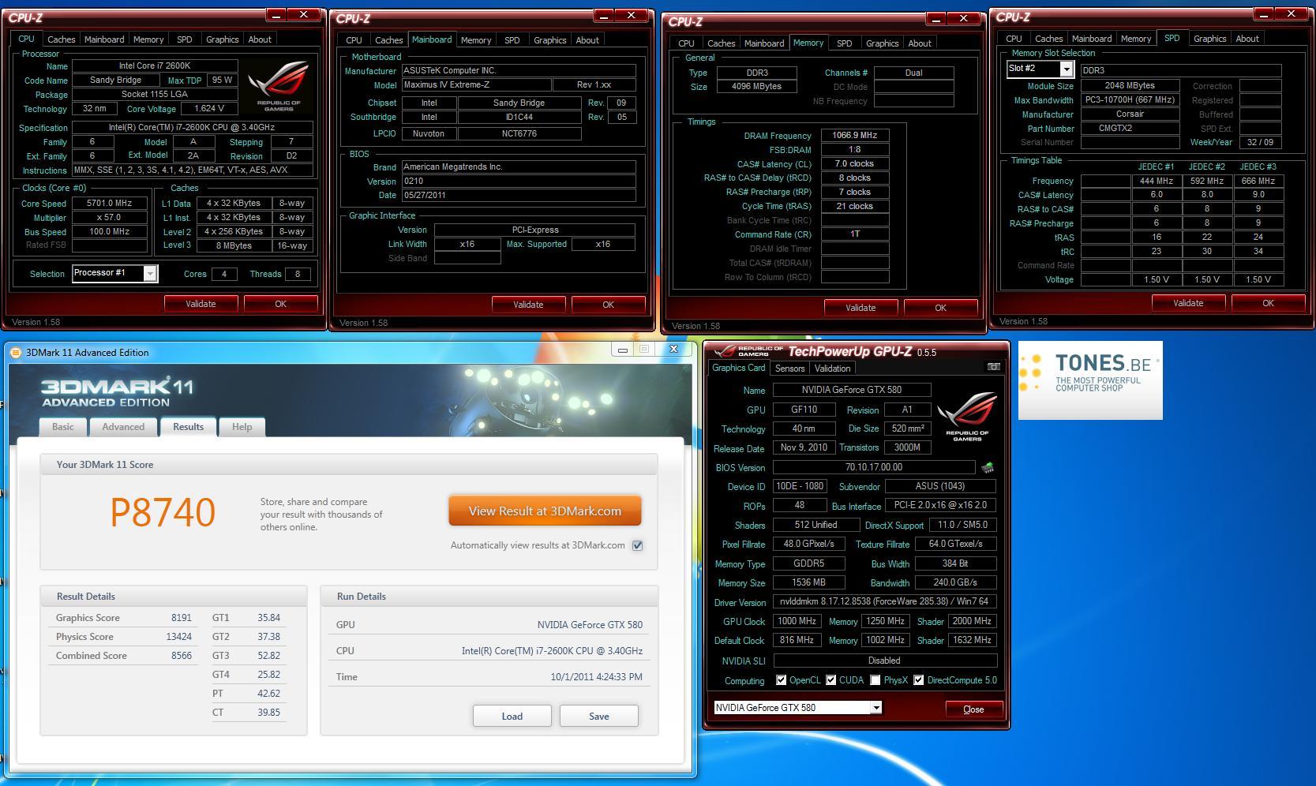Screen dimensions: 1316x786
Task: Select Graphics tab in the Memory CPU-Z window
Action: point(882,43)
